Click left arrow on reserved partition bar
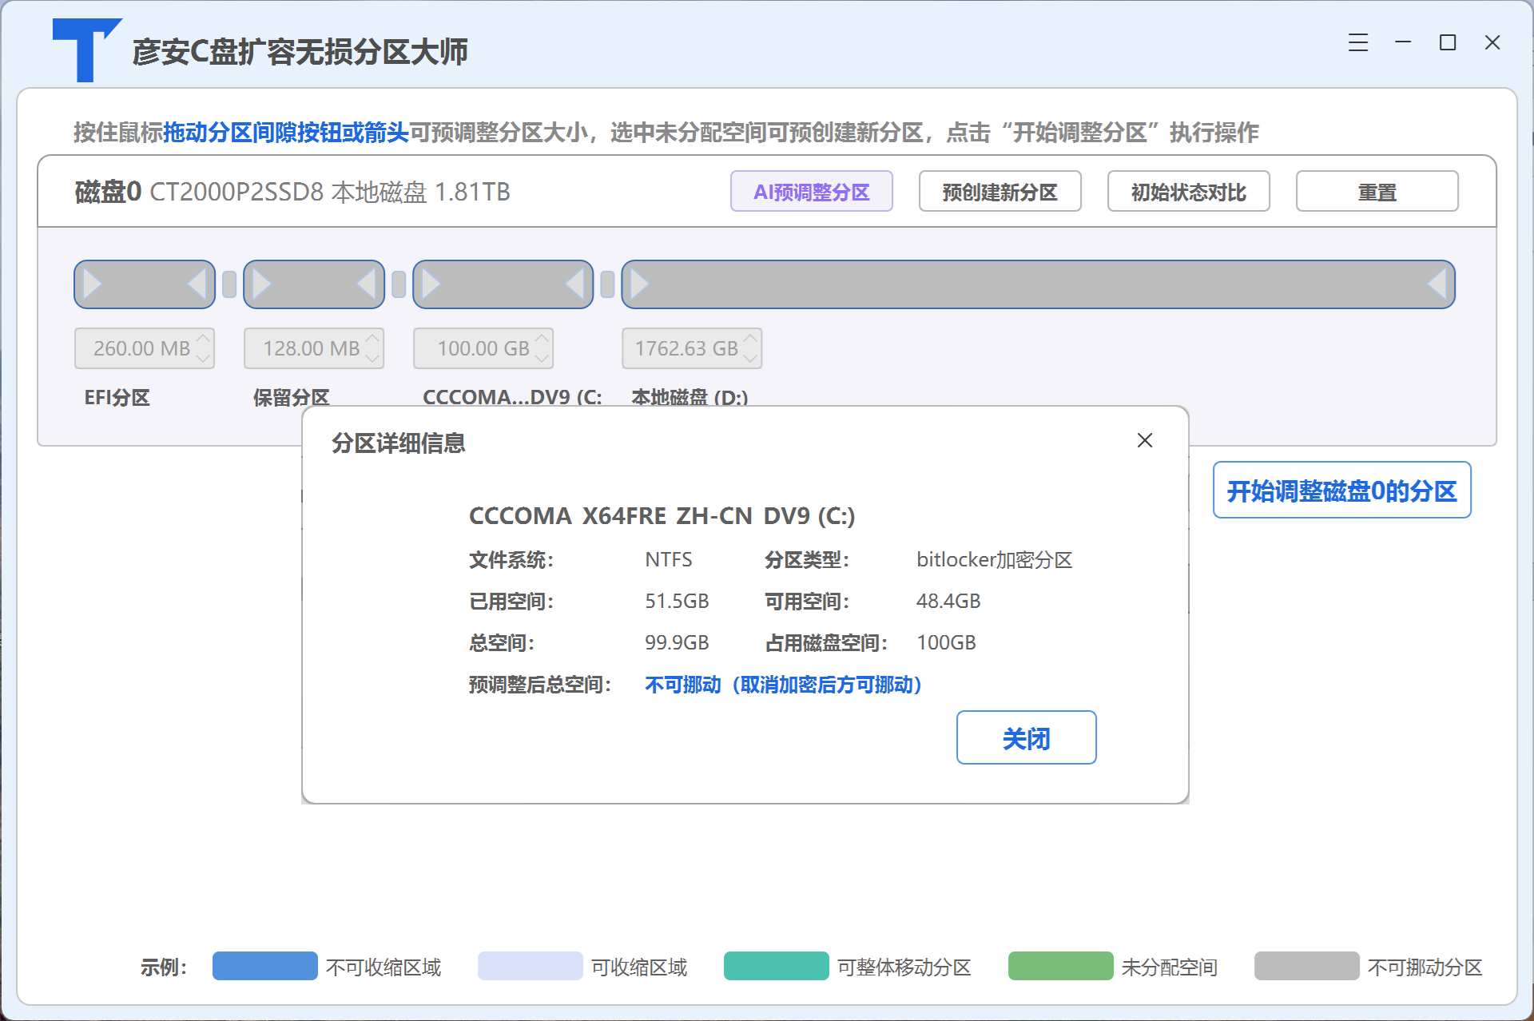1534x1021 pixels. tap(366, 284)
